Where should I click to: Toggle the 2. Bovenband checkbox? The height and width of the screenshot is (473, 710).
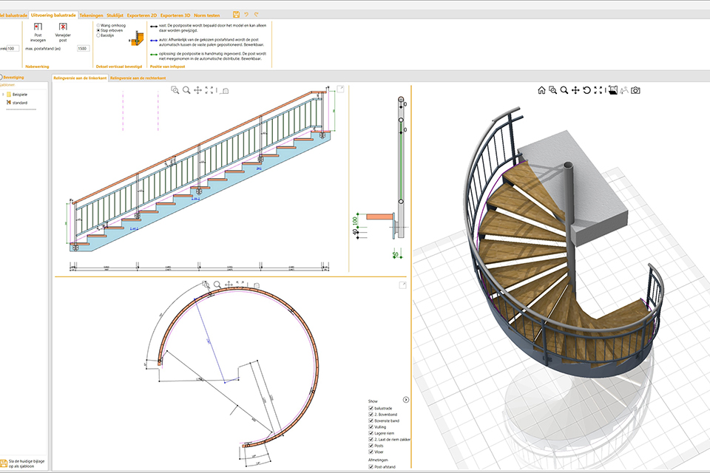click(371, 414)
